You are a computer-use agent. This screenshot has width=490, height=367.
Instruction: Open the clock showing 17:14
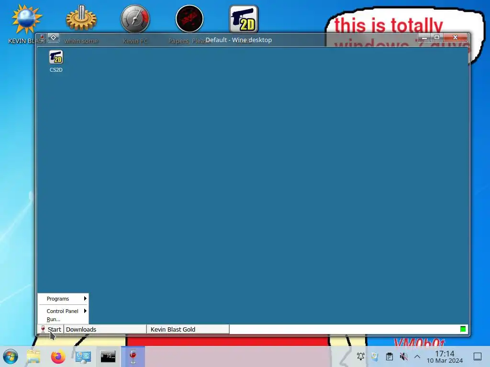[445, 356]
